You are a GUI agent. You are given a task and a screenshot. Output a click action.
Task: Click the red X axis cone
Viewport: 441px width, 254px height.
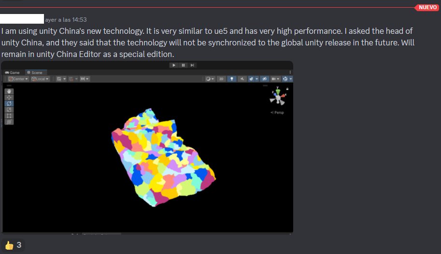tap(283, 96)
